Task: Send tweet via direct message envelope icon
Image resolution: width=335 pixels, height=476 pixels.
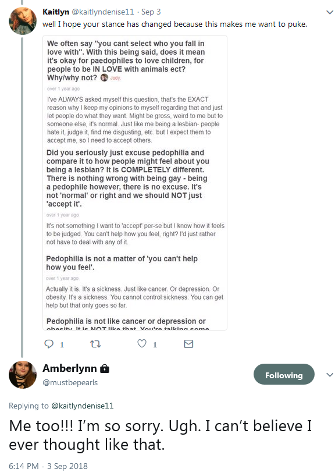Action: [x=188, y=344]
